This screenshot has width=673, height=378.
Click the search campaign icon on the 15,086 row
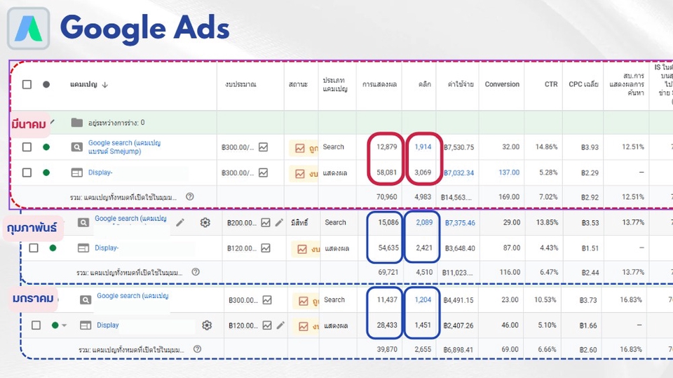pyautogui.click(x=83, y=222)
